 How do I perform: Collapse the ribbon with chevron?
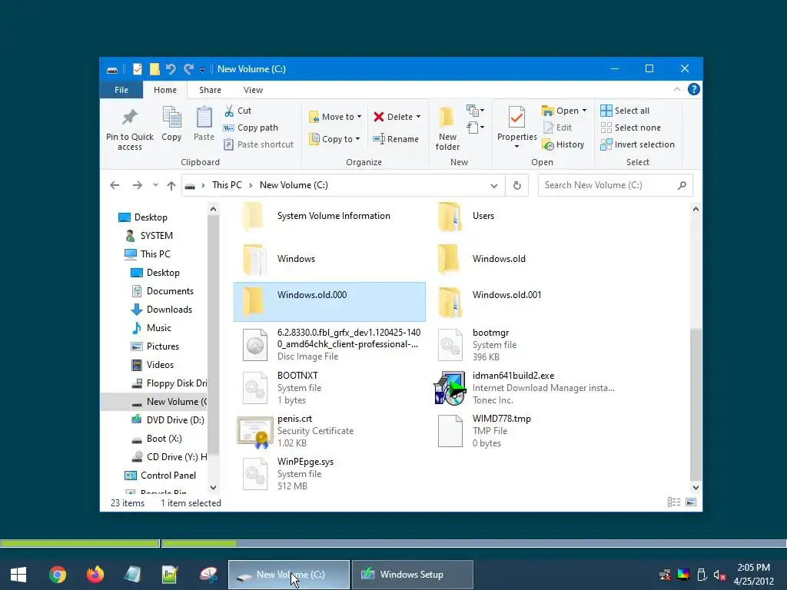pos(676,89)
